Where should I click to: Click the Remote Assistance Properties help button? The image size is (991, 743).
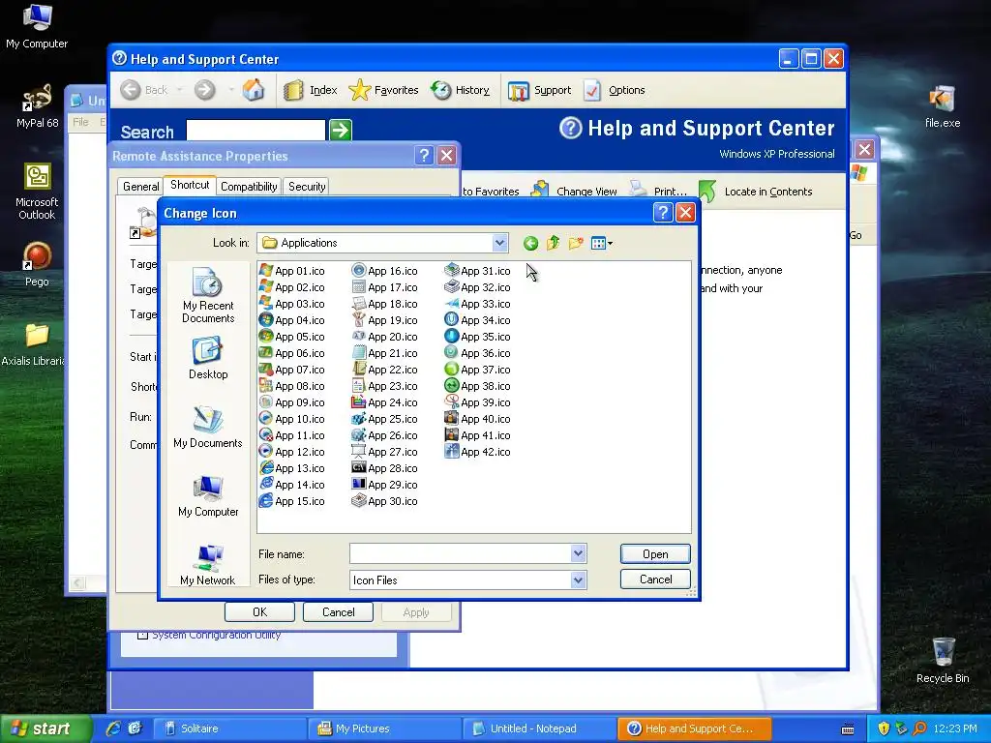[424, 156]
